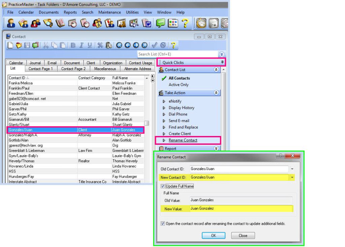Select All Contacts filter in Quick Clicks
Viewport: 345px width, 247px height.
tap(179, 78)
